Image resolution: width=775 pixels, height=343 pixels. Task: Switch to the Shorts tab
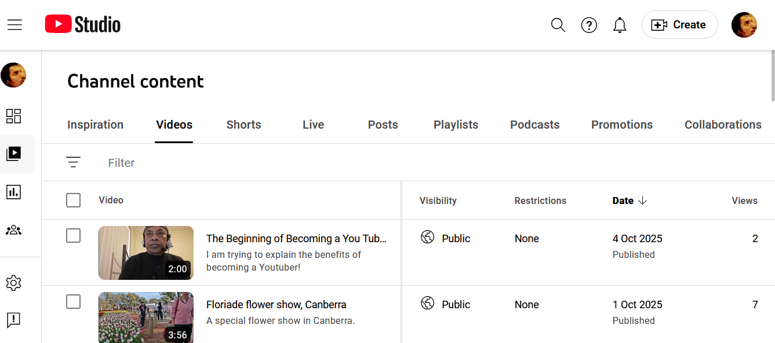(x=243, y=125)
